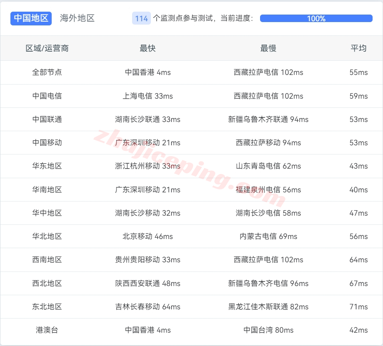Click the 区域/运营商 column header
The width and height of the screenshot is (383, 346).
47,48
